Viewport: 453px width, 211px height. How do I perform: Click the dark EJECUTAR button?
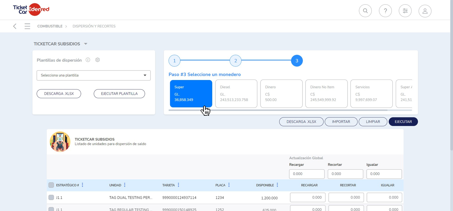click(x=403, y=122)
